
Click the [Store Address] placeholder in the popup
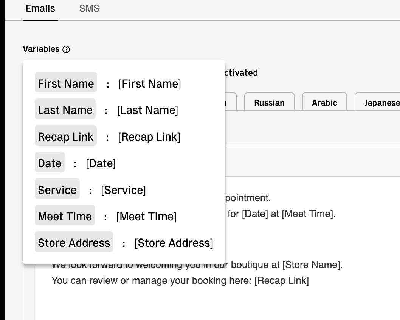(174, 243)
